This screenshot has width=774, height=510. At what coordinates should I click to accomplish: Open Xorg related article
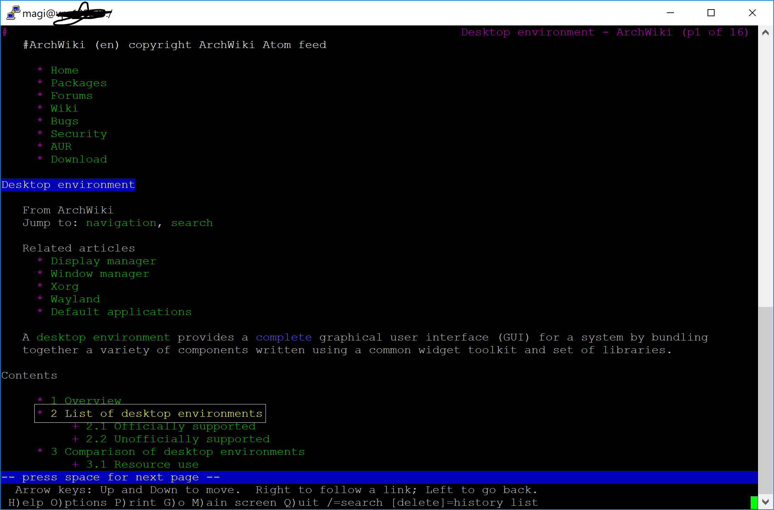pyautogui.click(x=64, y=286)
